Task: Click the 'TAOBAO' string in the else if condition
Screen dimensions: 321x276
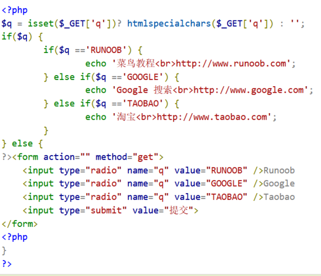Action: point(143,104)
